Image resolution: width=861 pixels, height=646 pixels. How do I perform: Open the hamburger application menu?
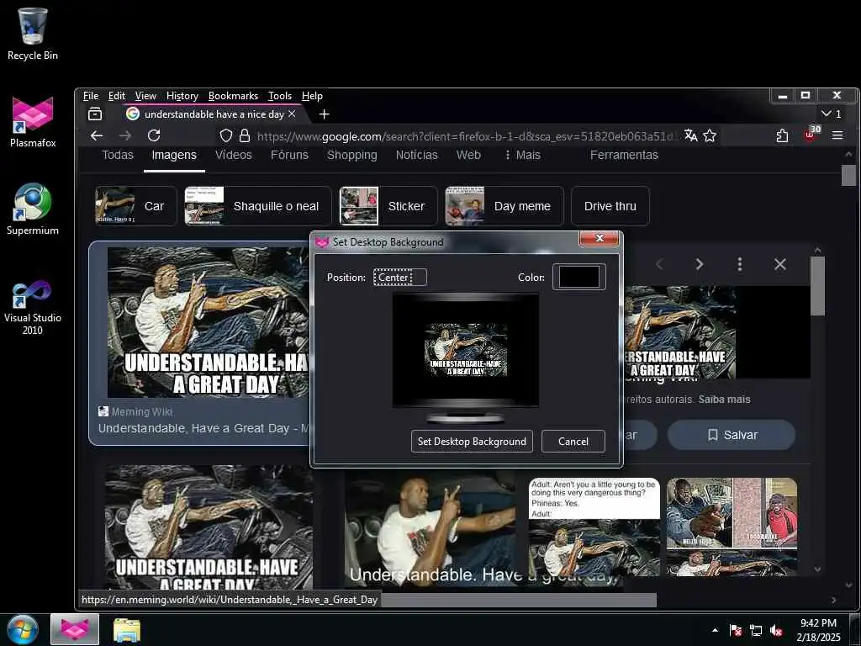point(837,135)
